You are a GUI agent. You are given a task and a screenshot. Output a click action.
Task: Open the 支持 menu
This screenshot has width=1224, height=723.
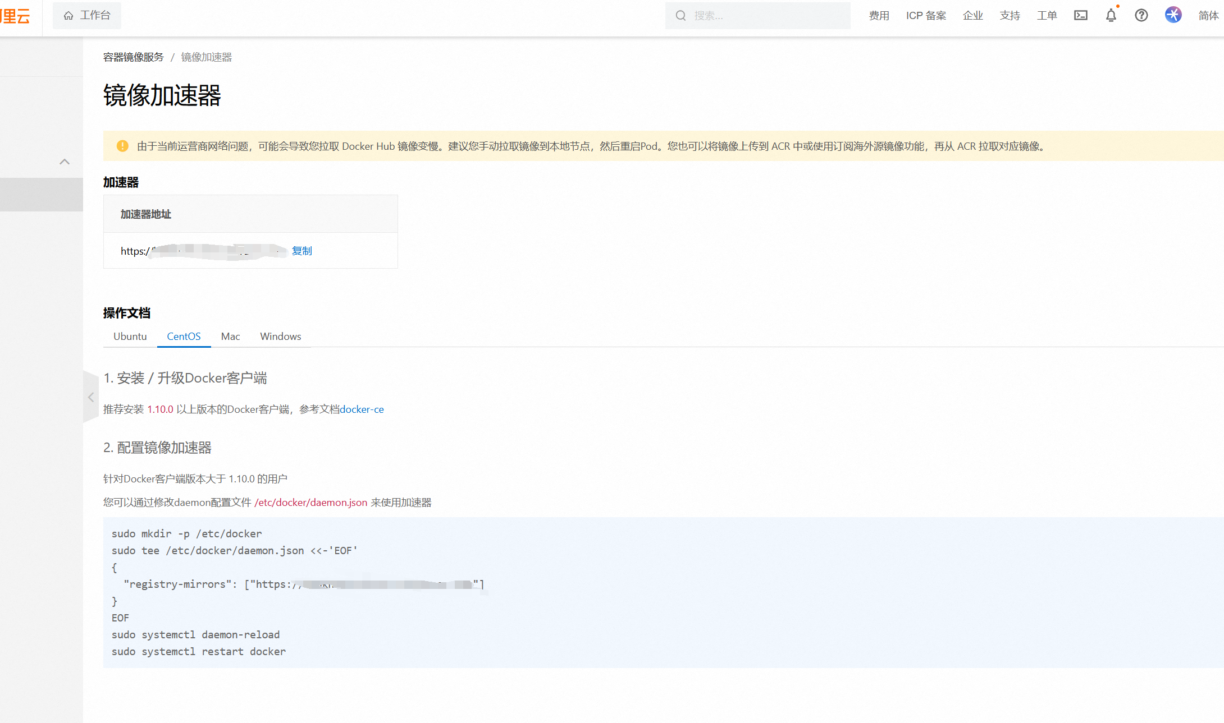(x=1010, y=16)
